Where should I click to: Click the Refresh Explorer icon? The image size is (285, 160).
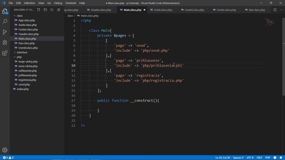coord(52,10)
